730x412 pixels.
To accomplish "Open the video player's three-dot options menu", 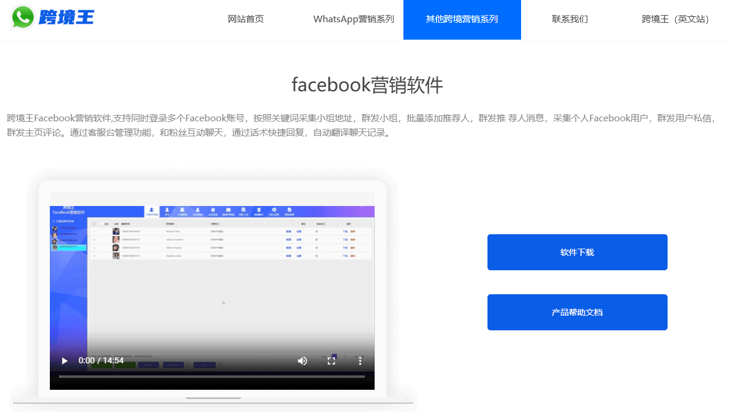I will click(x=360, y=361).
